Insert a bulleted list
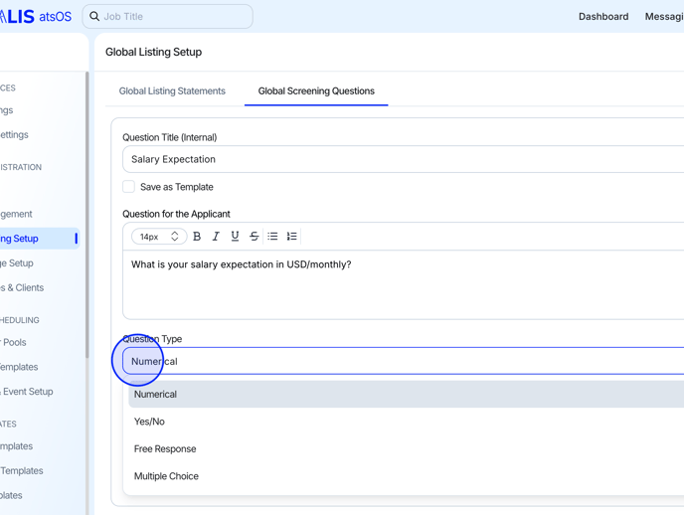The width and height of the screenshot is (684, 515). point(272,237)
